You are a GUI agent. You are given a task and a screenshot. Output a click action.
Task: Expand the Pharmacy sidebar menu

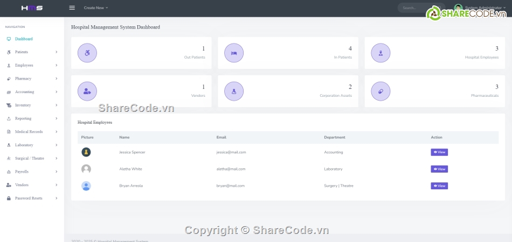[x=32, y=79]
